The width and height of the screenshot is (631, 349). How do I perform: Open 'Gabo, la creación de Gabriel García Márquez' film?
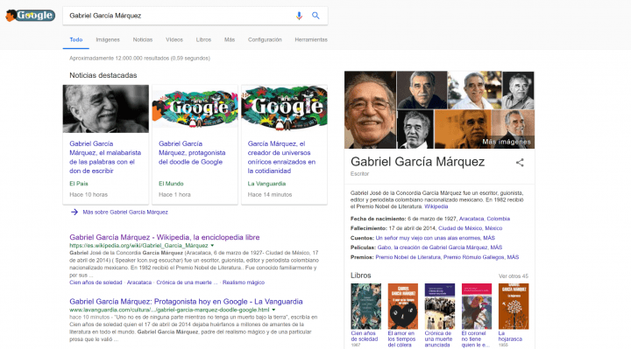coord(432,248)
